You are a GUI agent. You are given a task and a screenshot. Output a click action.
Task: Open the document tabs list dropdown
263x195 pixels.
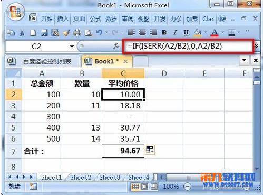[244, 60]
